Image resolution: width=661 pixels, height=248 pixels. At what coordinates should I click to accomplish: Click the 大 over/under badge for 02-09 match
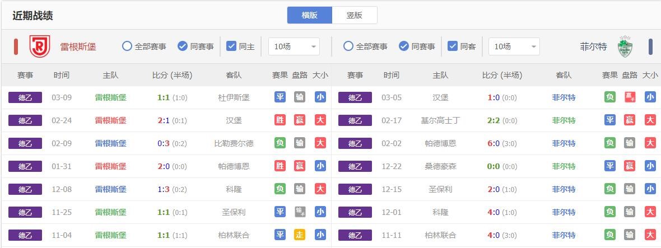320,143
